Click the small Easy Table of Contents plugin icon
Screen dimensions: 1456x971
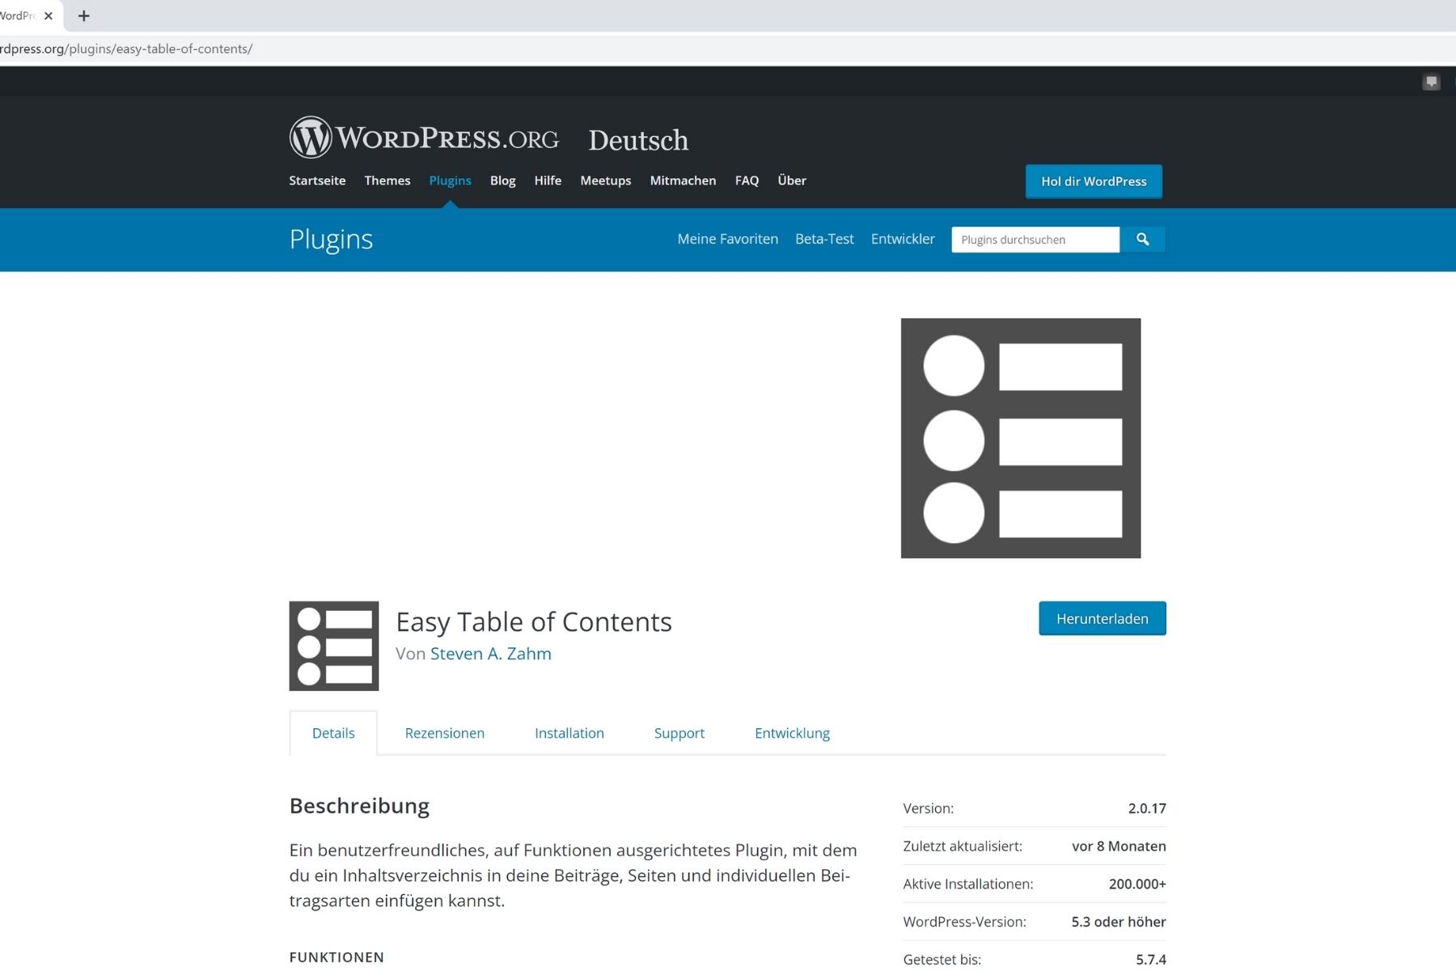coord(334,646)
